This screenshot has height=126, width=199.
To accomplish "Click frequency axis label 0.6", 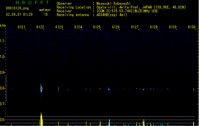I will [3, 120].
